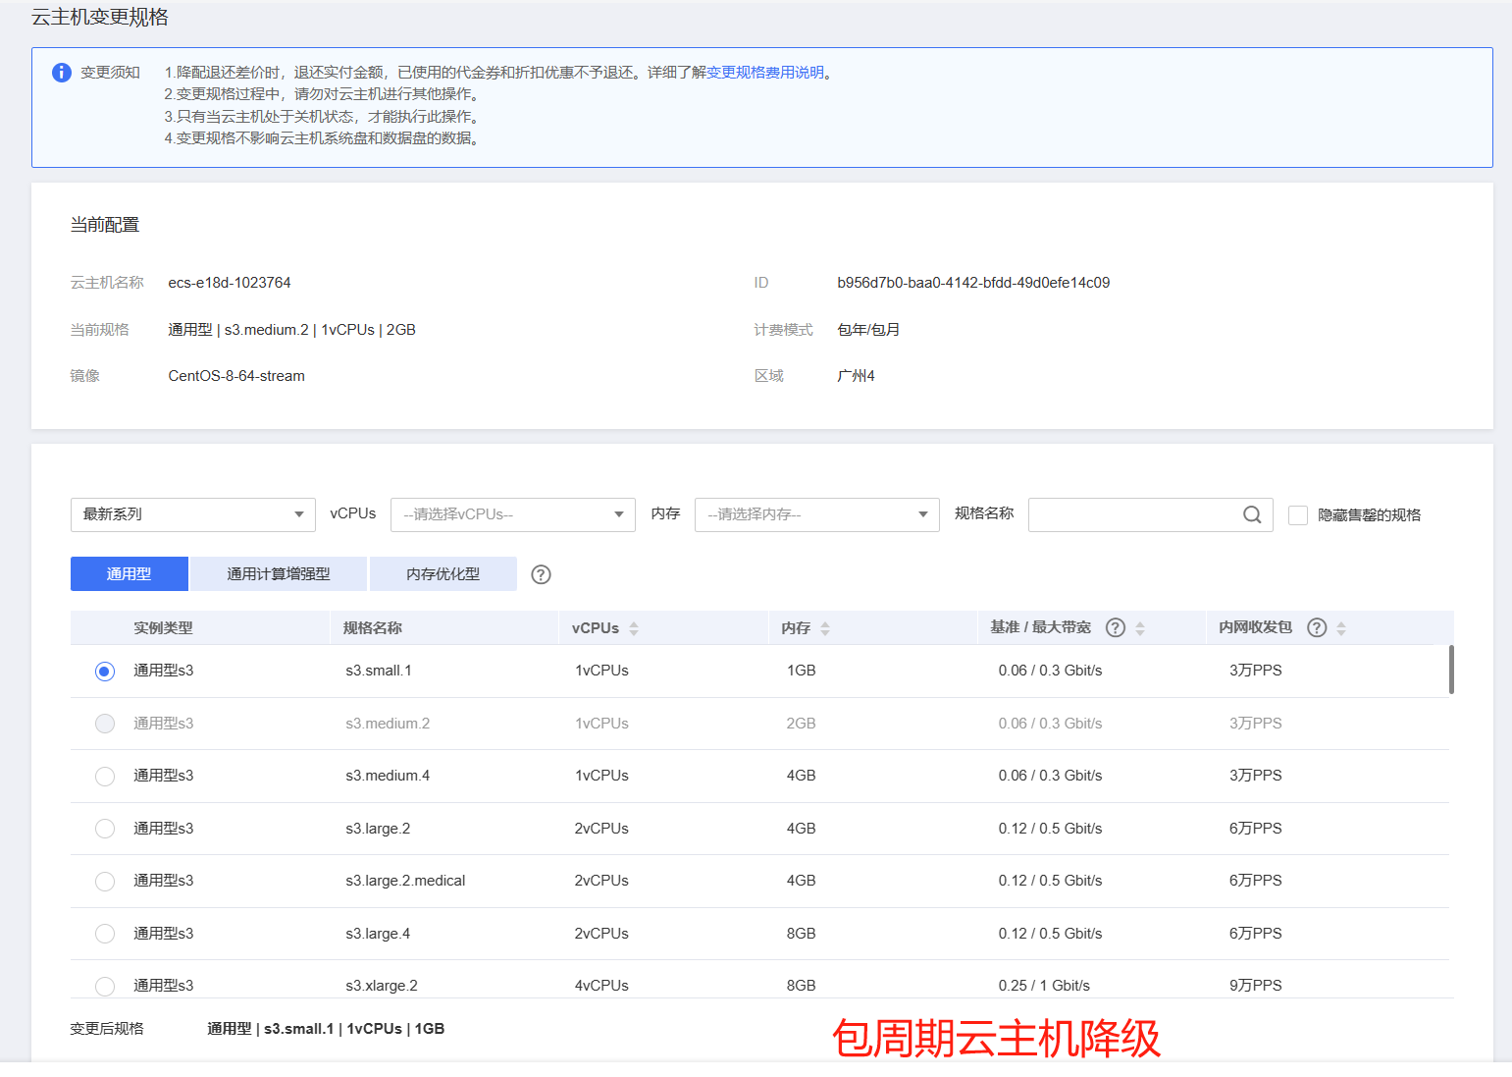
Task: Select the 通用型 tab button
Action: click(129, 574)
